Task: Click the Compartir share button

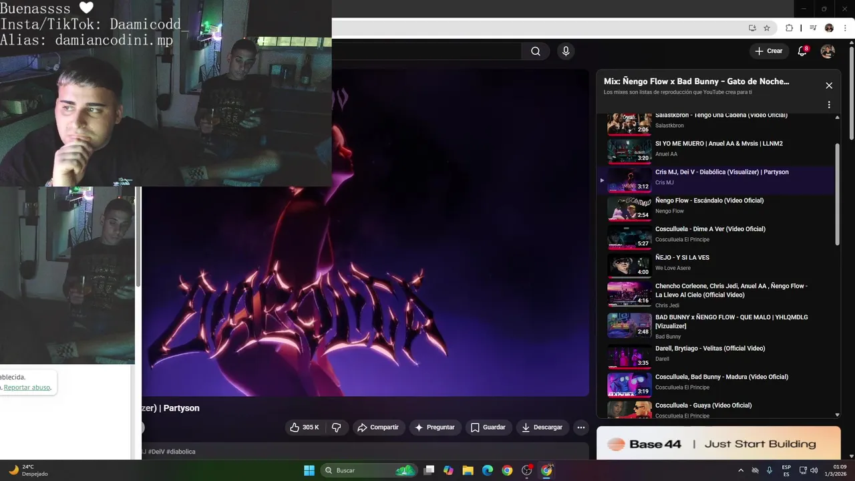Action: pyautogui.click(x=378, y=428)
